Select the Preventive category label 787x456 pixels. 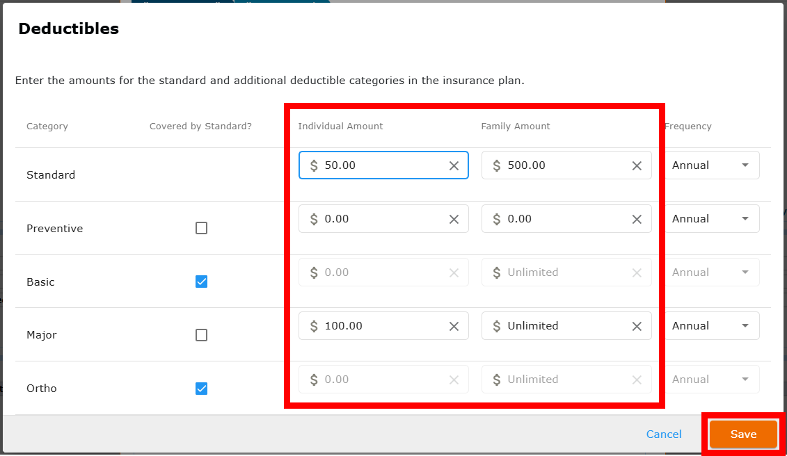coord(55,228)
